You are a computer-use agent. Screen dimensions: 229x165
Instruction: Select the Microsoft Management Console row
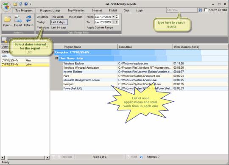(145, 80)
